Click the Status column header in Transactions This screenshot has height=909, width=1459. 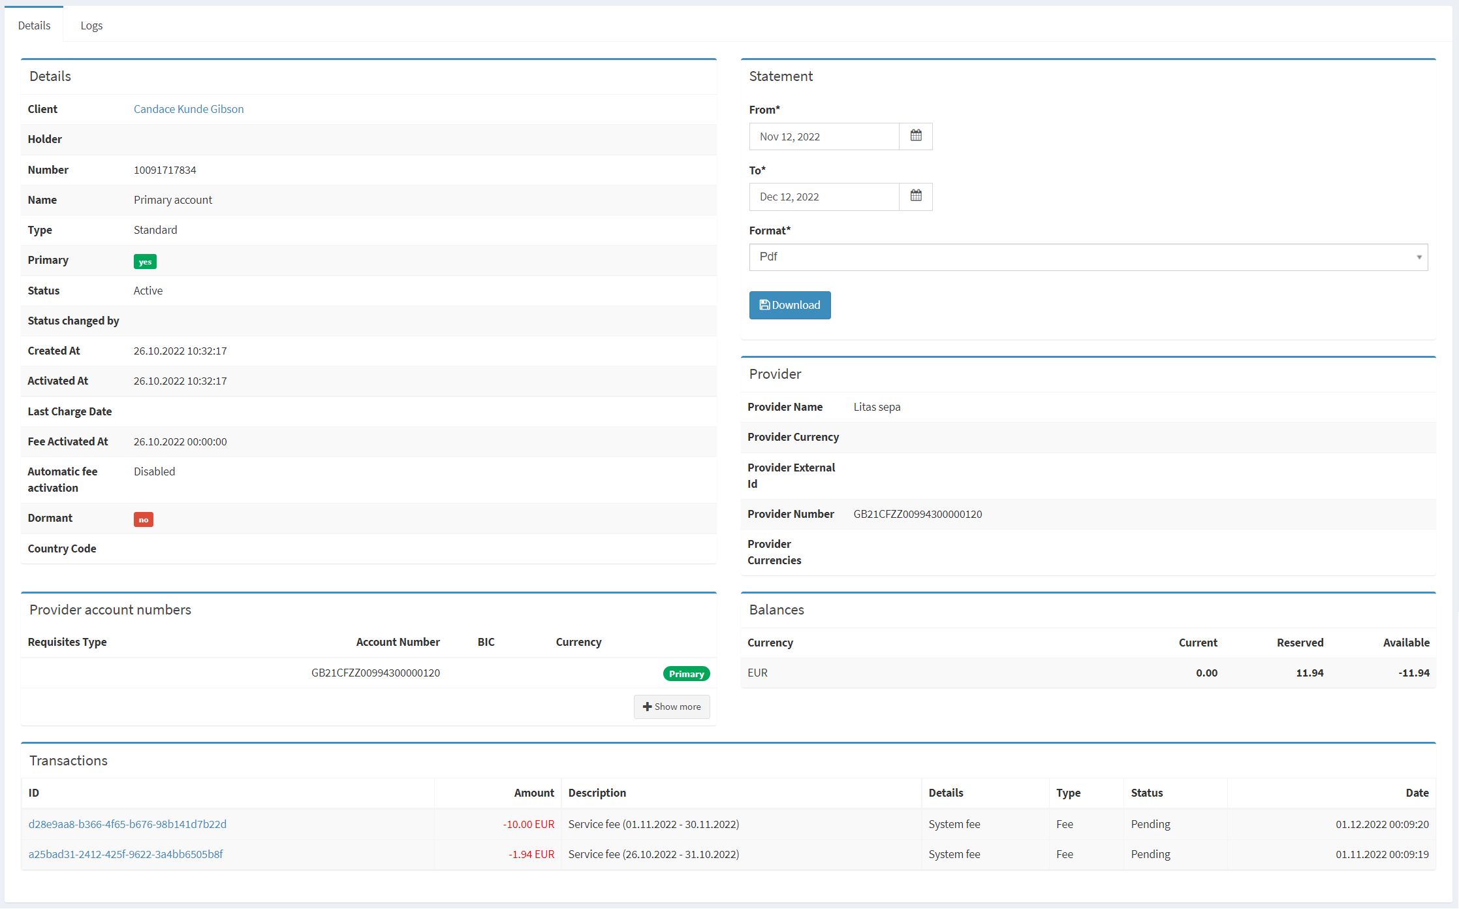click(1146, 793)
